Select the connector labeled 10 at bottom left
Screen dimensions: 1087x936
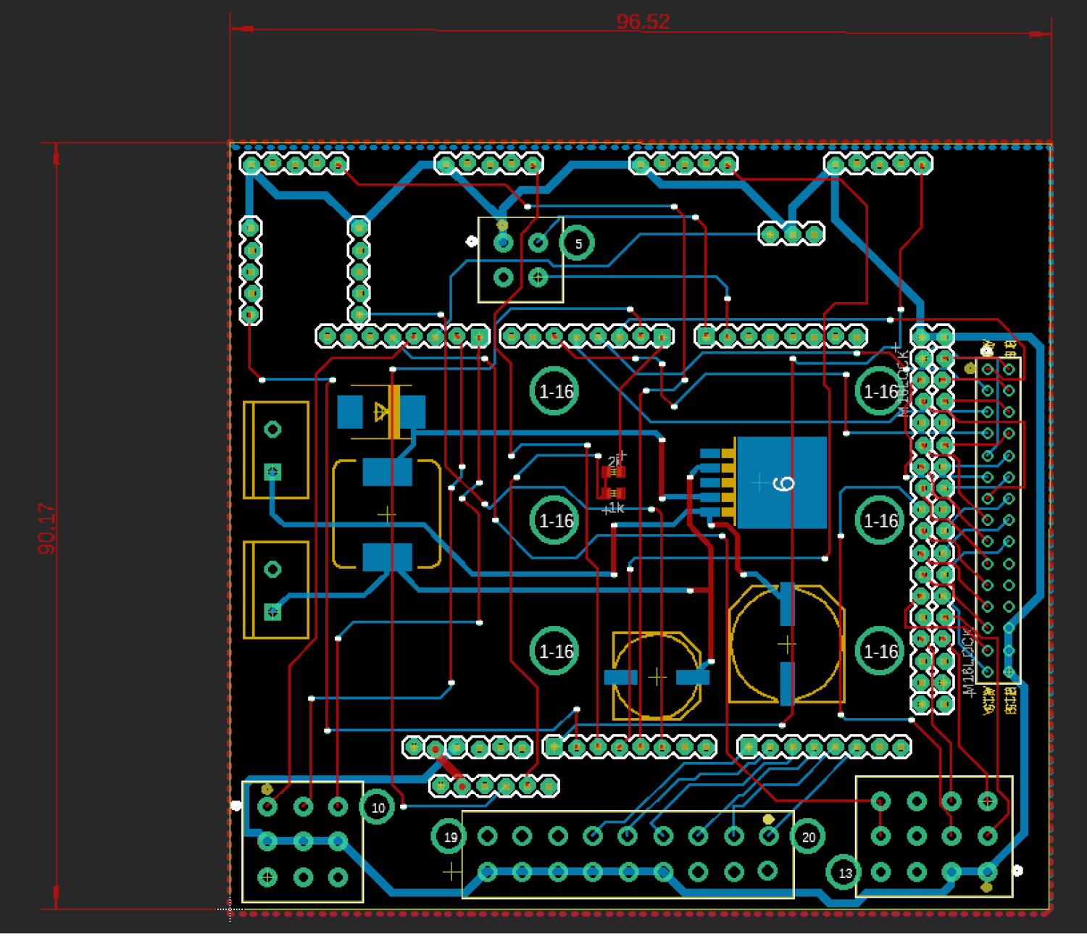pyautogui.click(x=377, y=806)
